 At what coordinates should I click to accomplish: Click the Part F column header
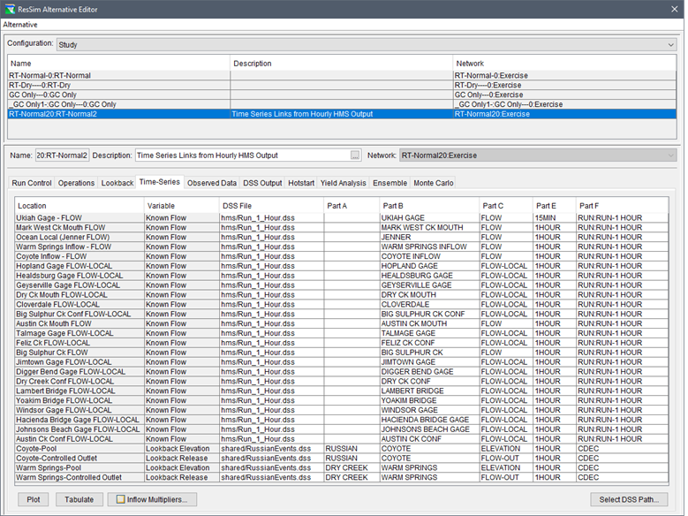(622, 206)
